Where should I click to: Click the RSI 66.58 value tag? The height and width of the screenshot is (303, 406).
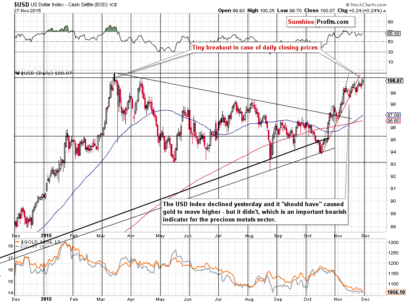click(x=393, y=34)
